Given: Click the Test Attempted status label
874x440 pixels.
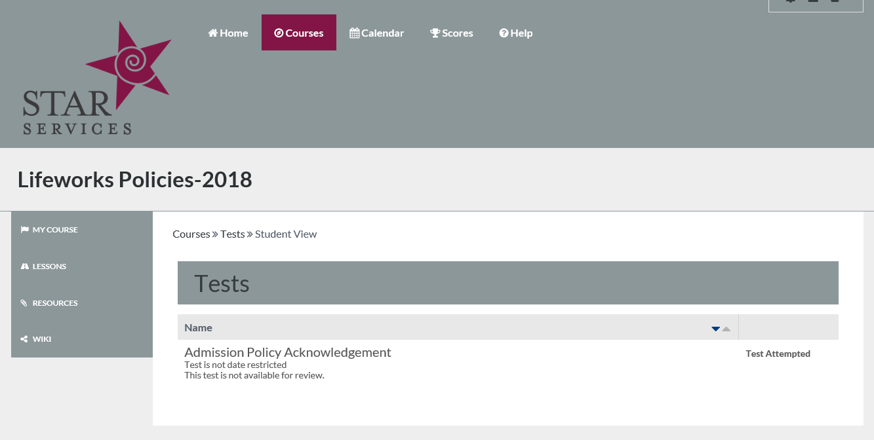Looking at the screenshot, I should coord(778,354).
